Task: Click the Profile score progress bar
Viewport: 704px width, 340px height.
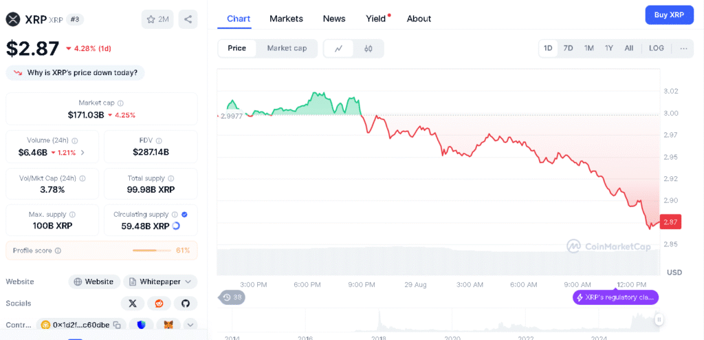Action: pos(152,251)
